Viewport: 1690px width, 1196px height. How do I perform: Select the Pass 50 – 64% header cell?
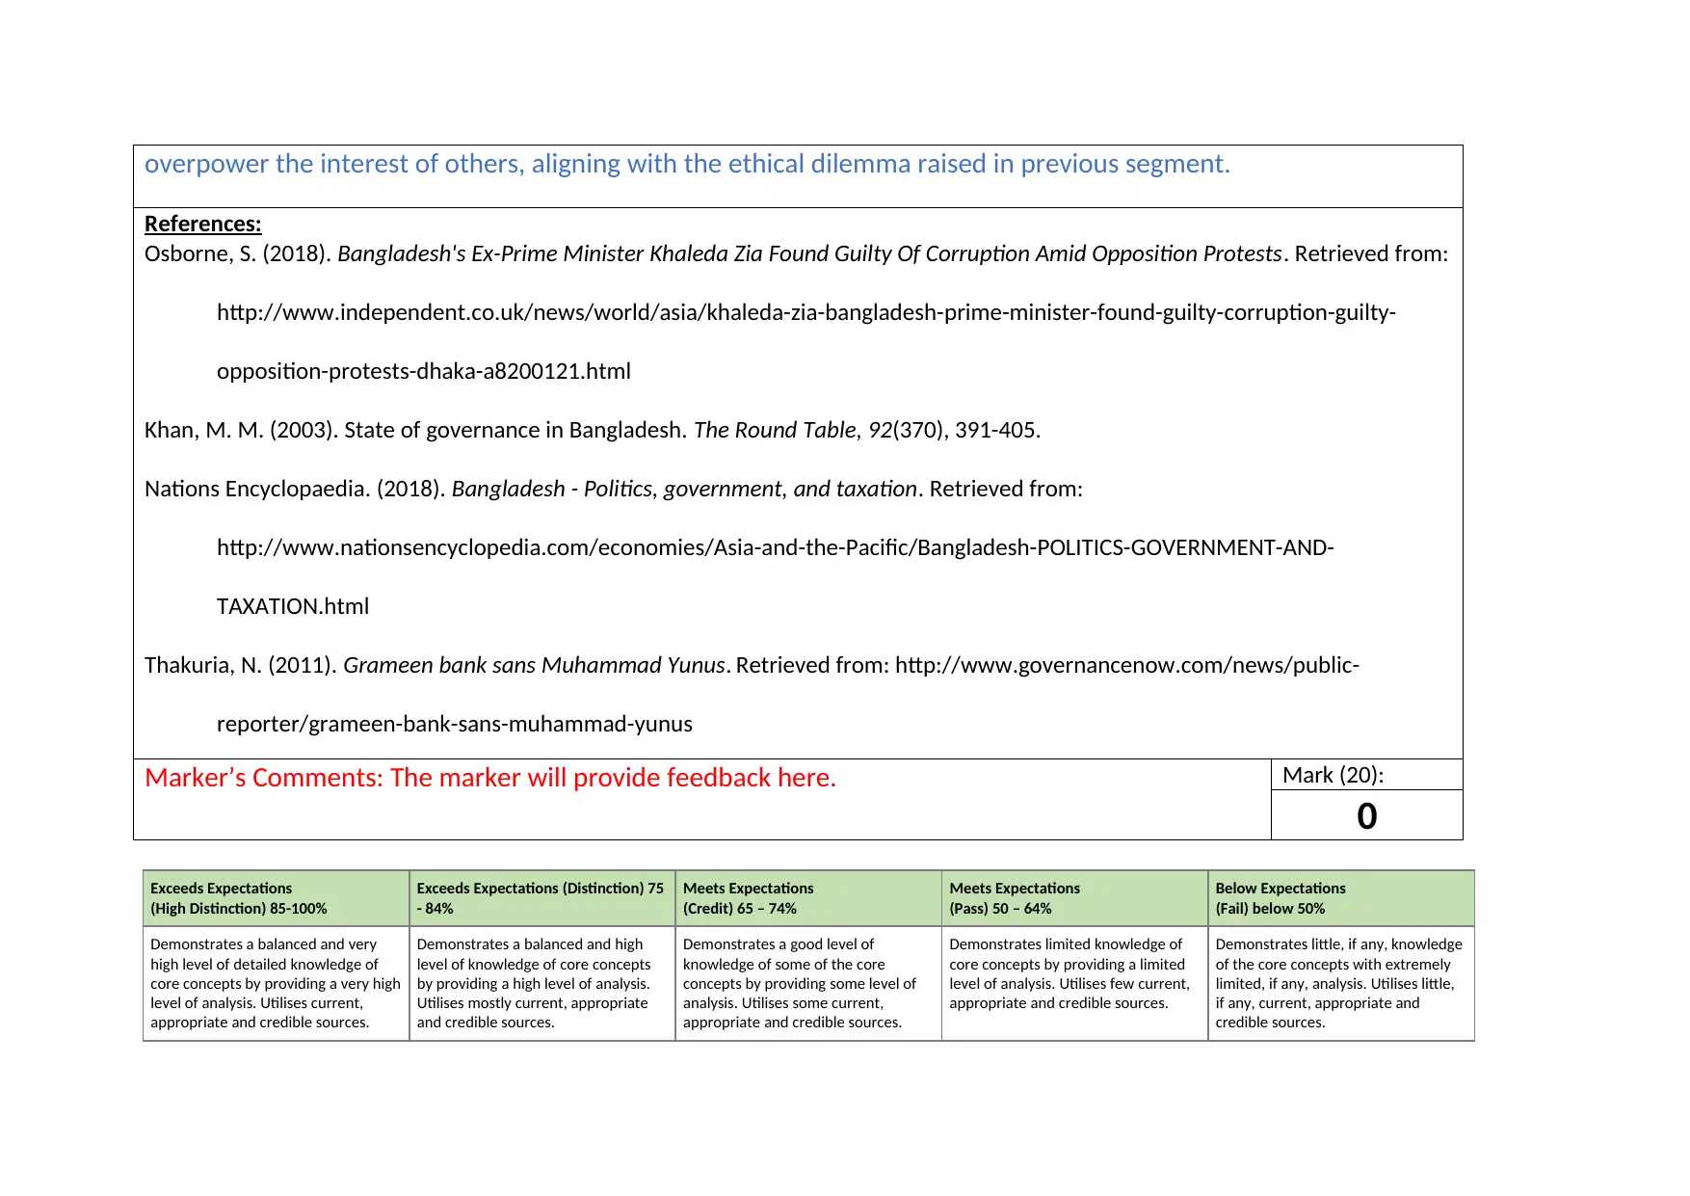point(1074,898)
